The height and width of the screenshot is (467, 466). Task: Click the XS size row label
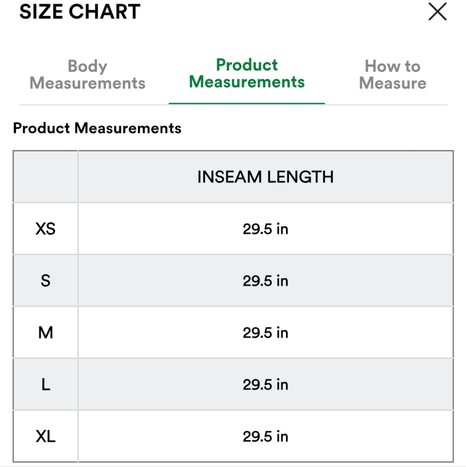click(x=45, y=229)
